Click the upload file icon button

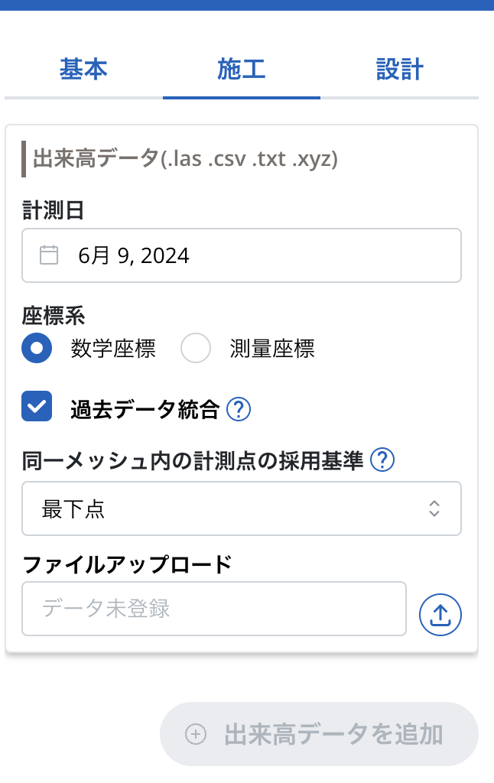440,614
